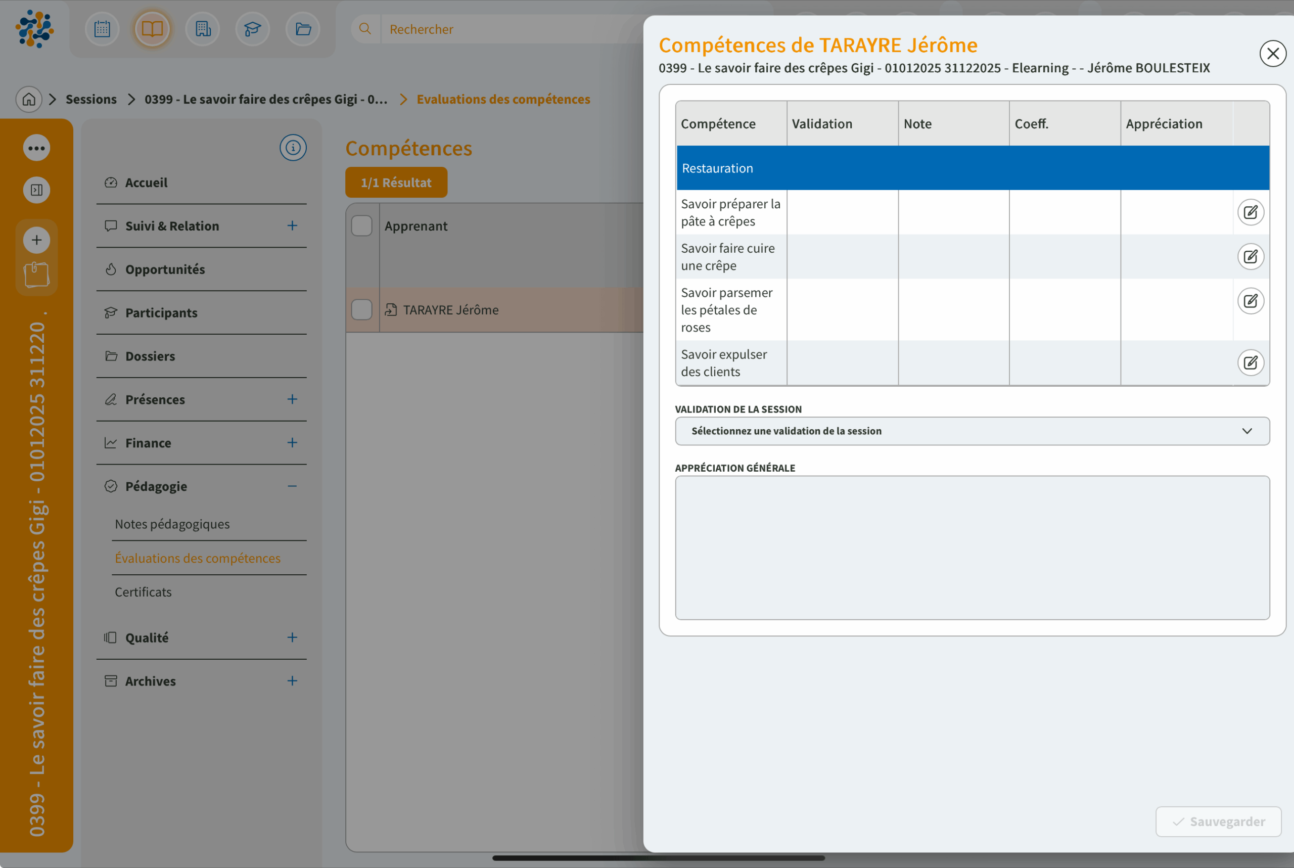This screenshot has height=868, width=1294.
Task: Click inside the Rechercher search field
Action: pyautogui.click(x=498, y=29)
